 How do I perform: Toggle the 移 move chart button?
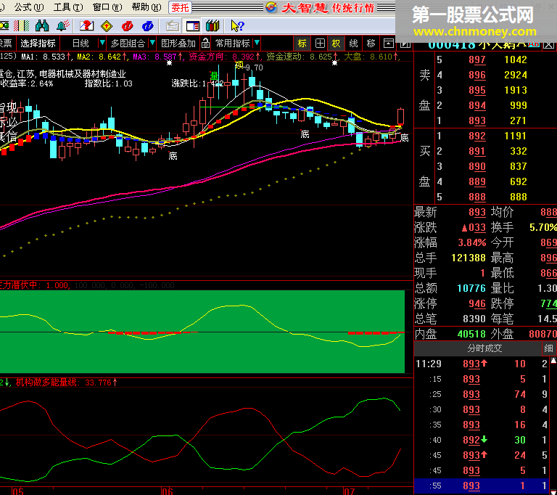pos(371,44)
